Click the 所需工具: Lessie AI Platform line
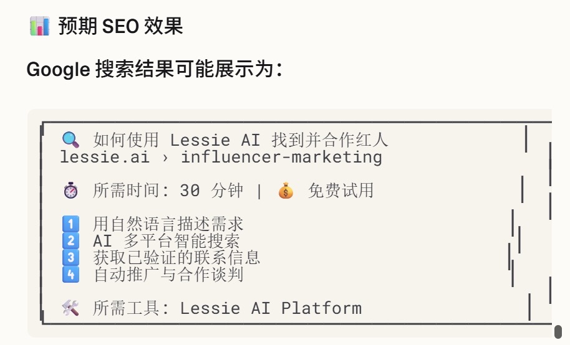570x345 pixels. point(227,308)
